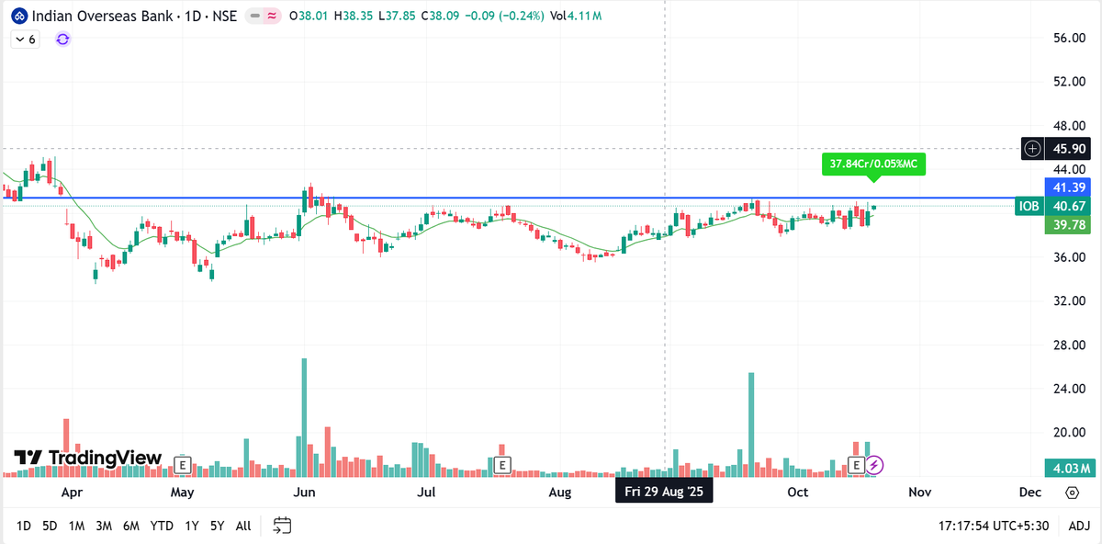Image resolution: width=1102 pixels, height=544 pixels.
Task: Click the 32.00 price axis label
Action: [1071, 301]
